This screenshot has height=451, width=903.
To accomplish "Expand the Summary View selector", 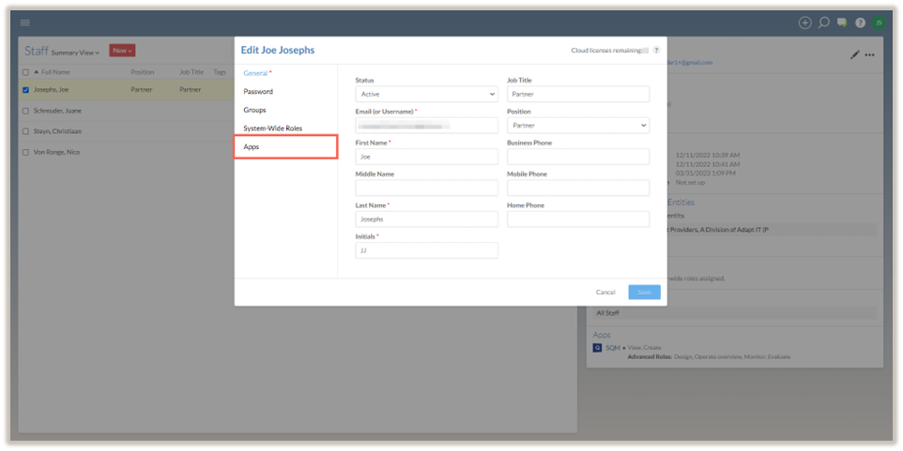I will [76, 53].
